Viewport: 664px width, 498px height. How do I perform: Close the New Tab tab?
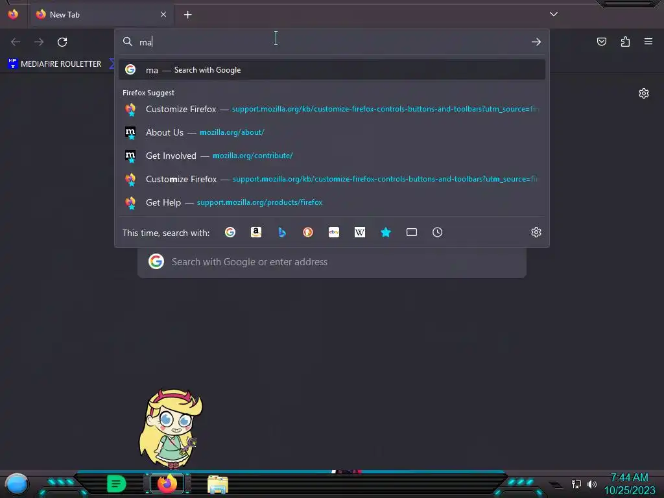point(163,14)
